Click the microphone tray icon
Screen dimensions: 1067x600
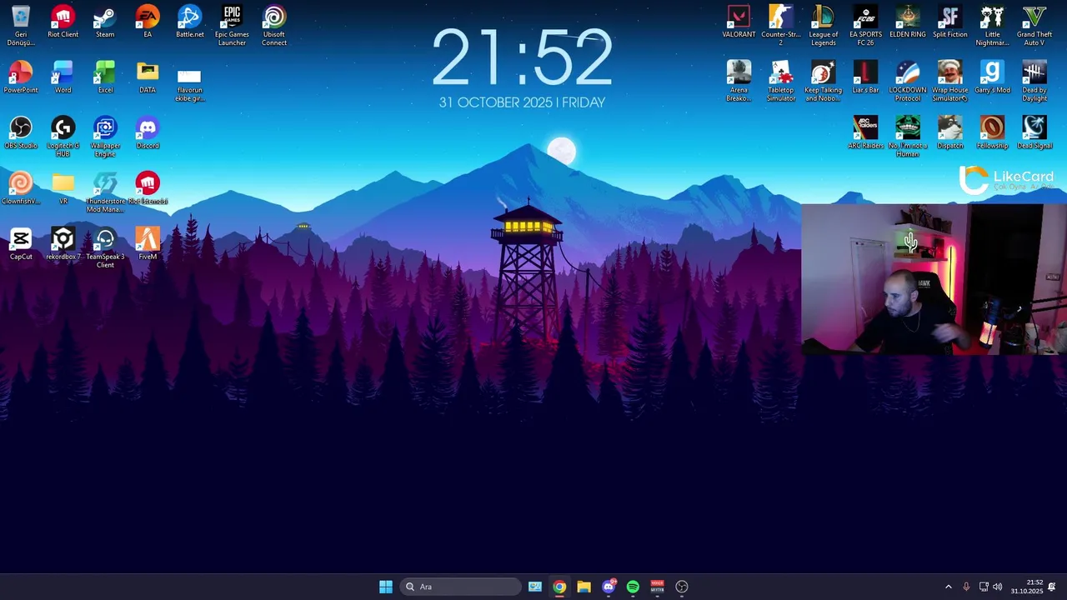coord(966,587)
